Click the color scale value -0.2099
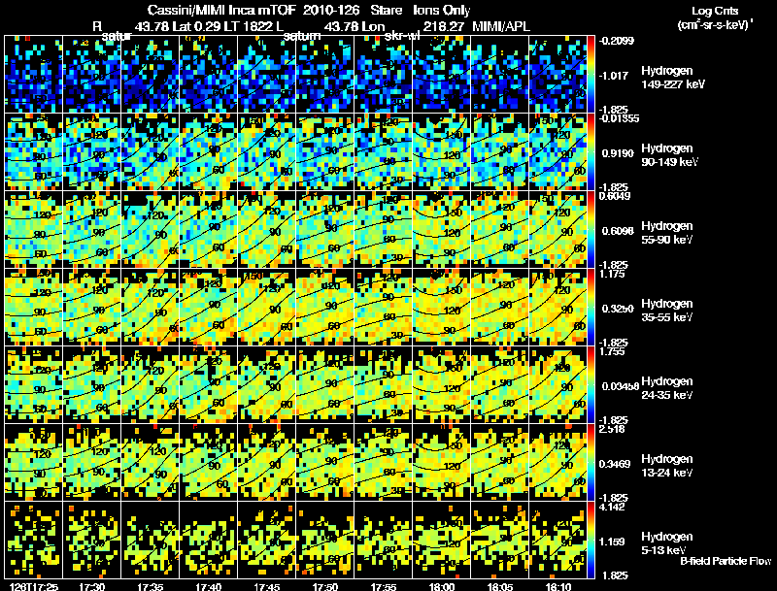 617,41
